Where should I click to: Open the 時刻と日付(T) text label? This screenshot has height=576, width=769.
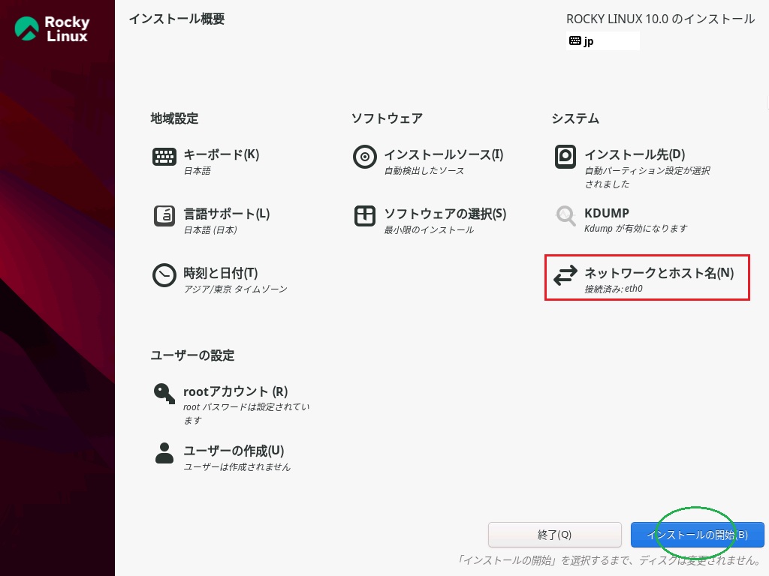click(x=220, y=273)
